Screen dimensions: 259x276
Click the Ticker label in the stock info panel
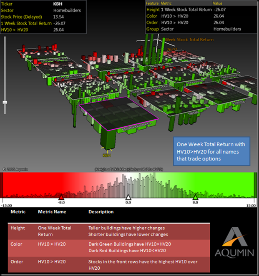7,4
